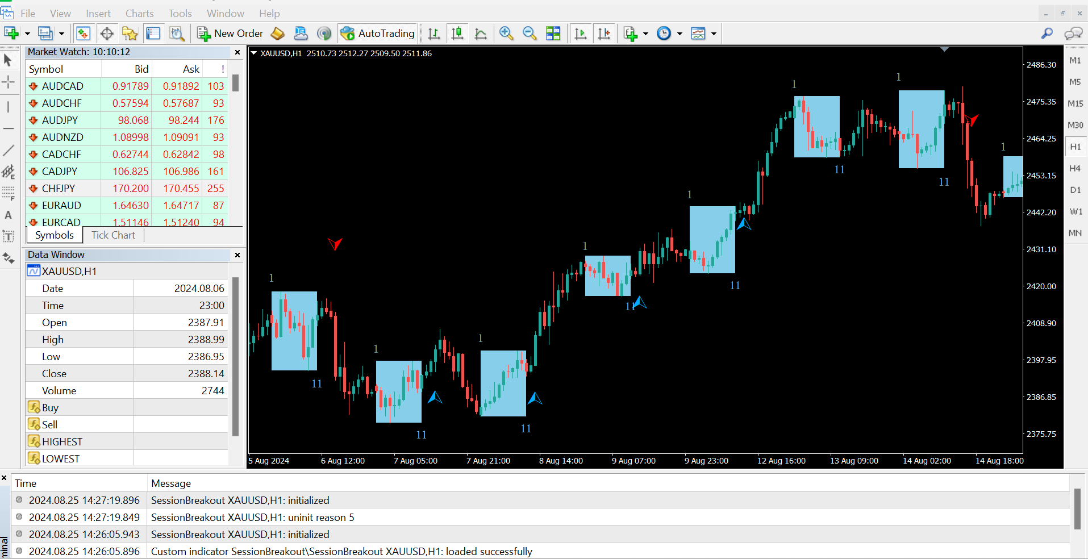1088x559 pixels.
Task: Switch the chart to line chart
Action: pyautogui.click(x=481, y=34)
